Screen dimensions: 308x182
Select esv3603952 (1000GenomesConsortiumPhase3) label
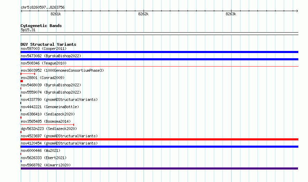pos(62,70)
